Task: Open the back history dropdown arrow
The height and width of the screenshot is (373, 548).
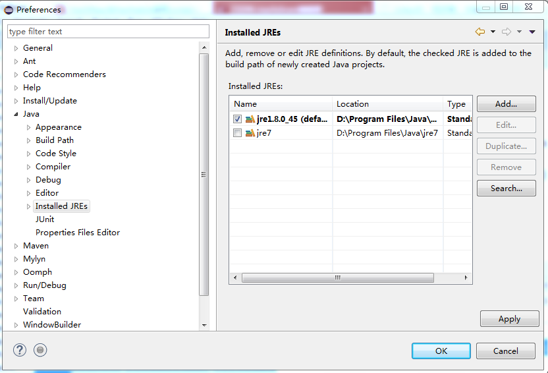Action: coord(493,32)
